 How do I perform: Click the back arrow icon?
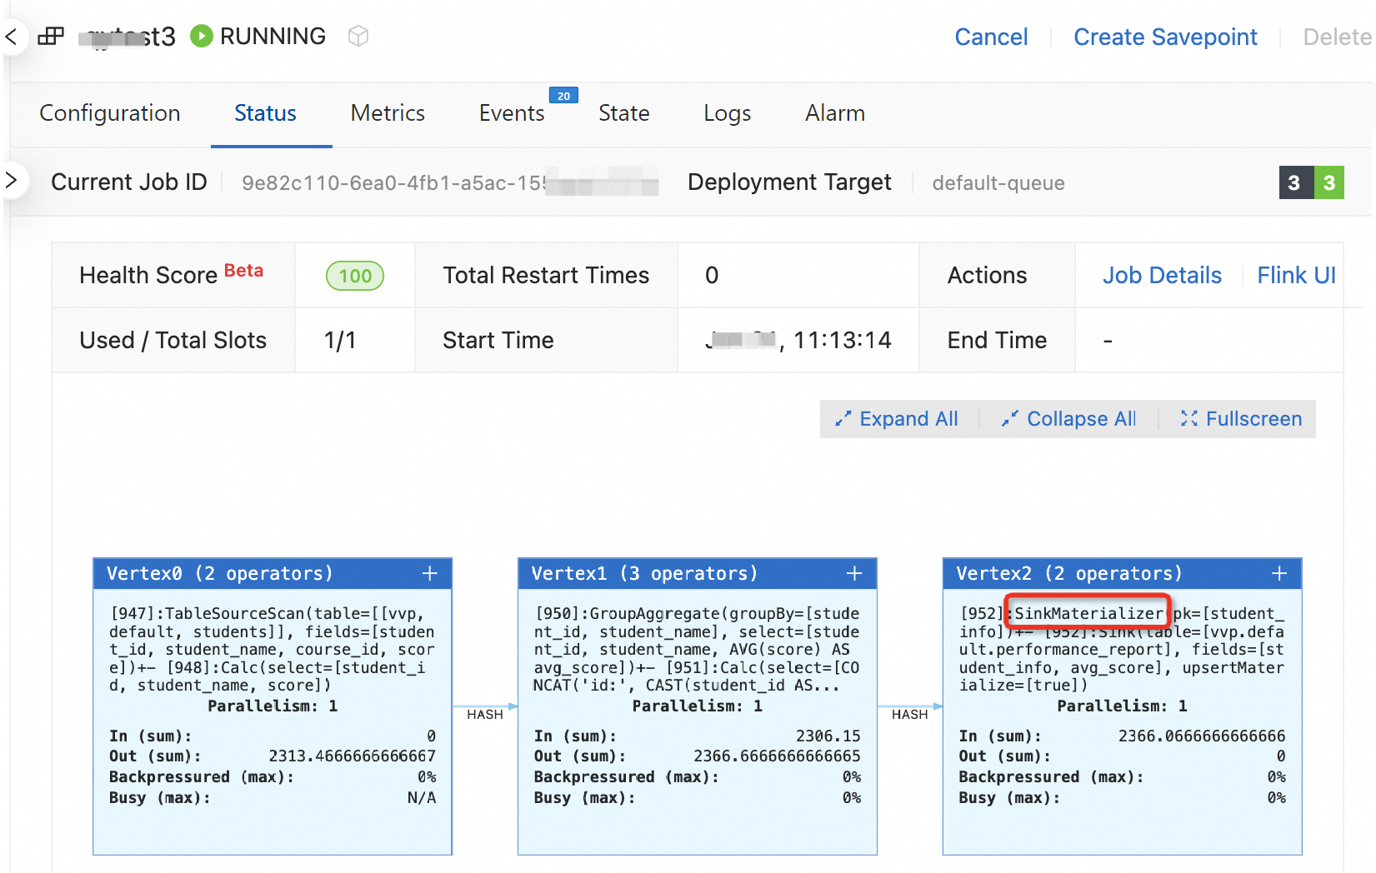click(x=12, y=37)
